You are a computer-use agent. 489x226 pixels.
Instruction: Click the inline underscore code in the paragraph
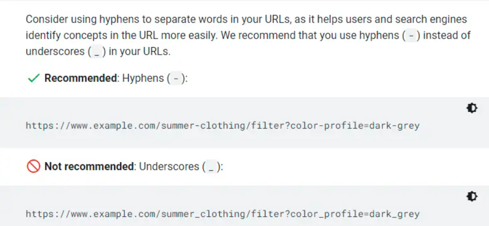pos(97,51)
